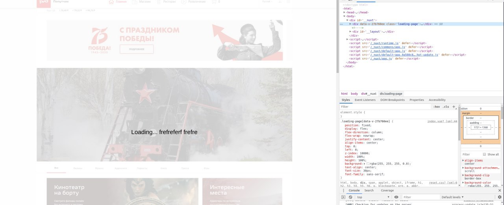Enable the Show all checkbox

tap(485, 155)
